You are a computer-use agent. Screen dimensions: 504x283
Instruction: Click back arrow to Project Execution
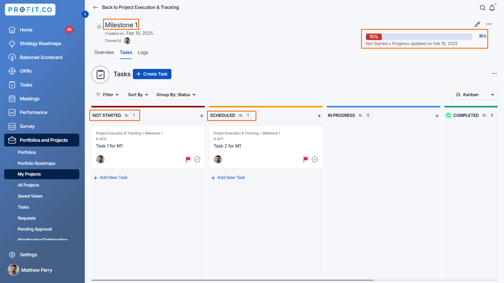(x=96, y=7)
